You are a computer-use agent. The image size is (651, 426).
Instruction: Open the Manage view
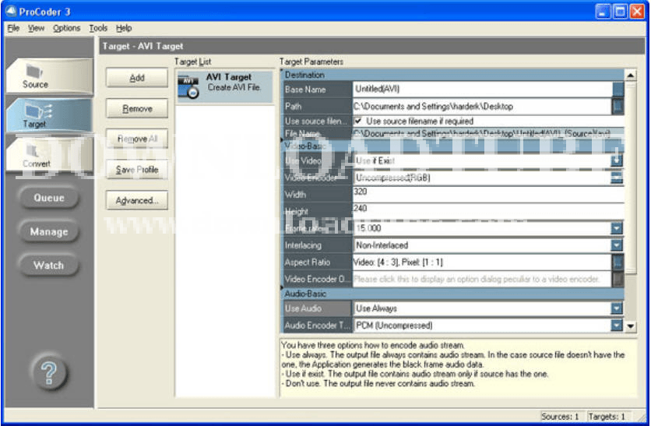coord(49,231)
